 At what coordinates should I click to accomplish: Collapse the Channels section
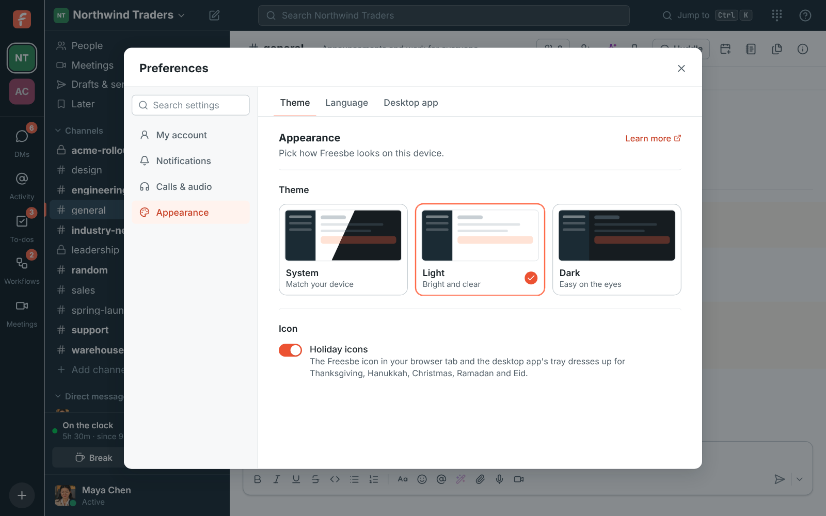tap(80, 131)
